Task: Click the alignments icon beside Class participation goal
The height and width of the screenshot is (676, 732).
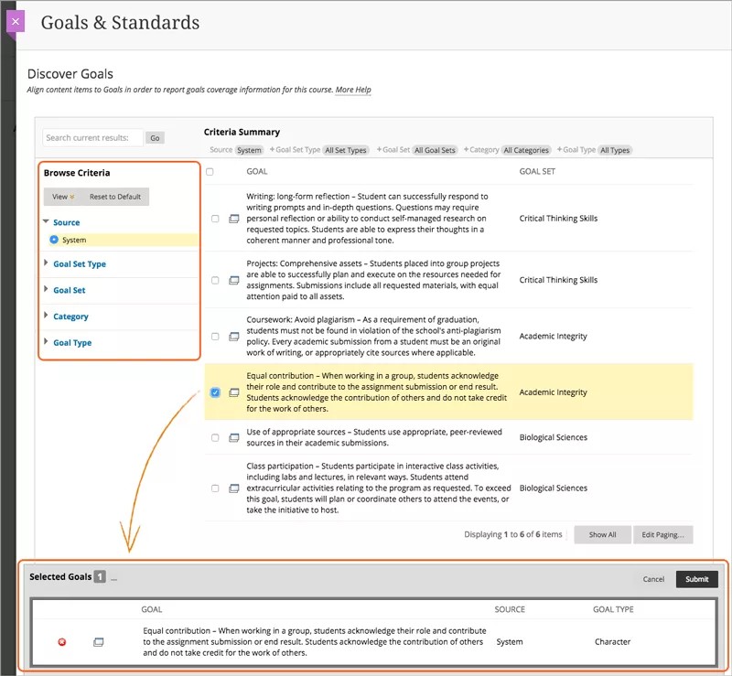Action: (234, 487)
